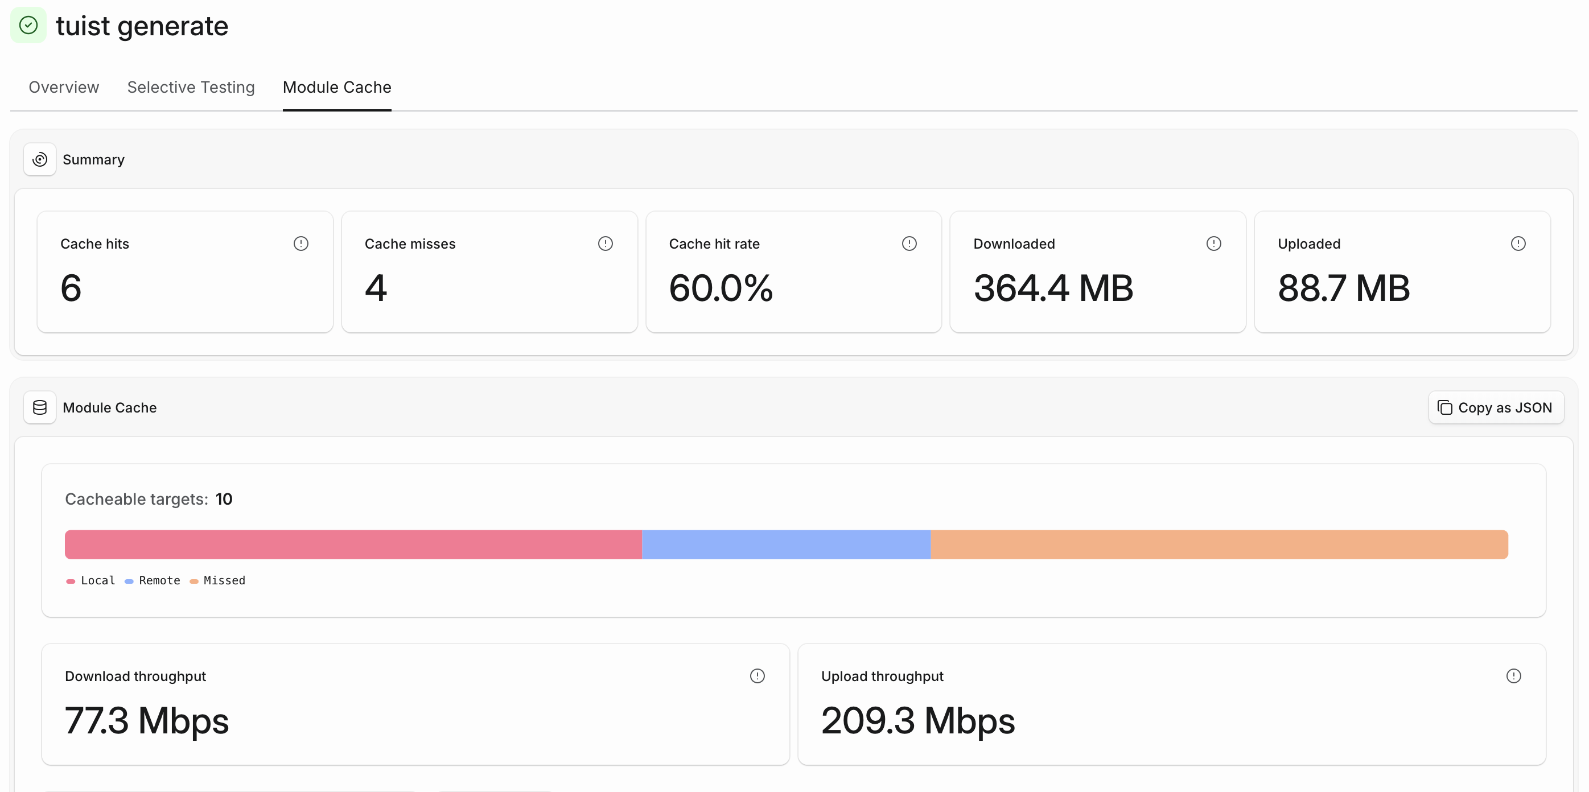
Task: Click the 60.0% cache hit rate value
Action: pos(721,288)
